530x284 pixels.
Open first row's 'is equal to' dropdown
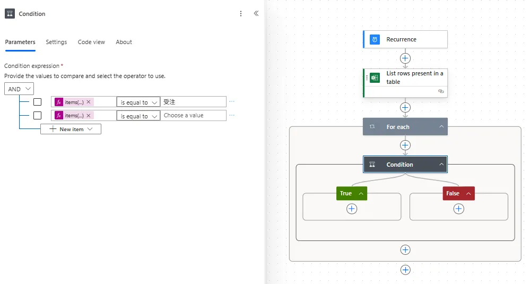[138, 102]
